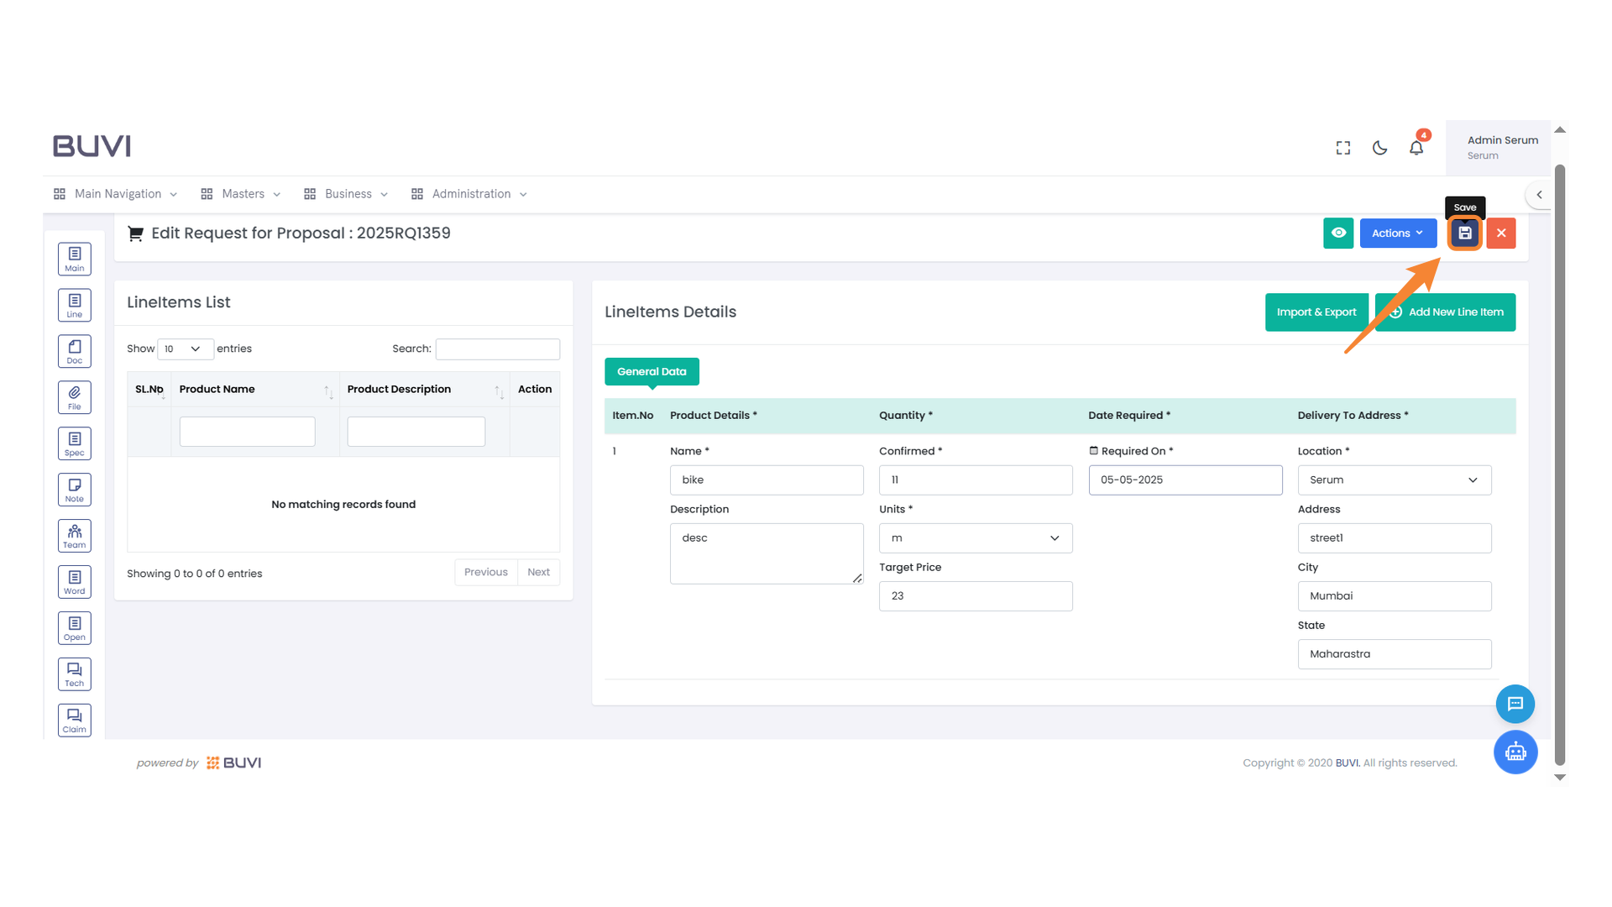1612x907 pixels.
Task: Toggle dark mode moon icon
Action: pos(1379,148)
